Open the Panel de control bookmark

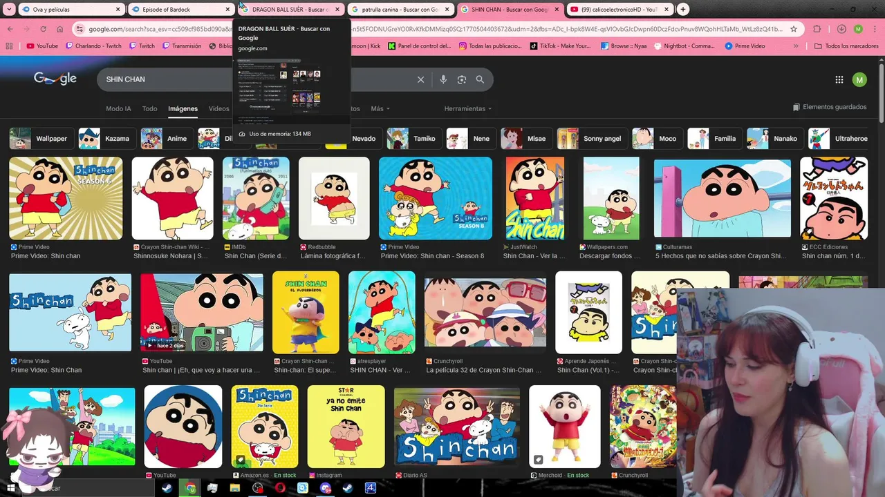click(x=419, y=46)
